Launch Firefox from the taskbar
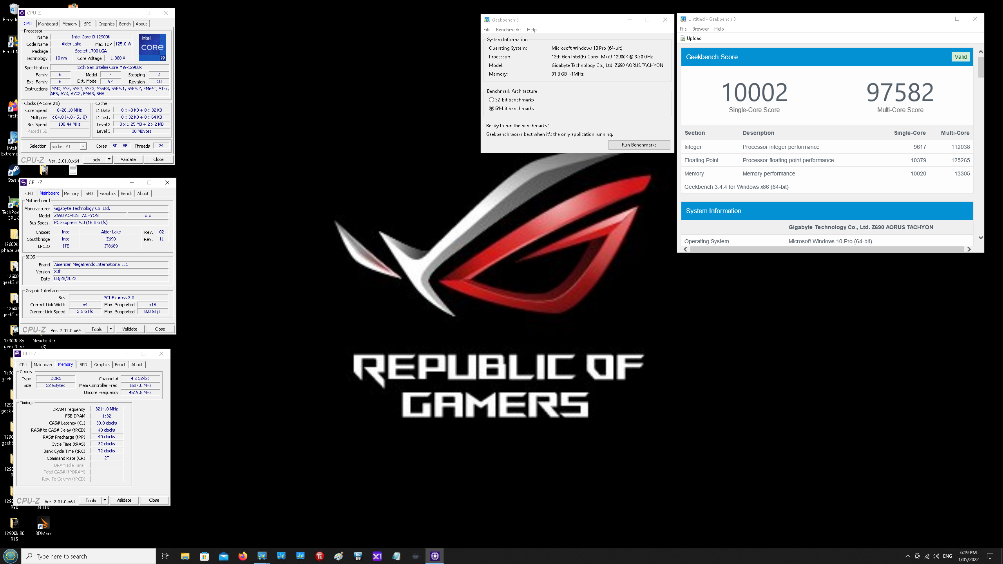 pyautogui.click(x=243, y=556)
